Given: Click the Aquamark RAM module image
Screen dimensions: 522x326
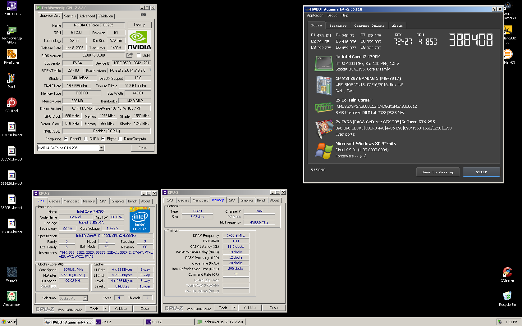Looking at the screenshot, I should [324, 107].
